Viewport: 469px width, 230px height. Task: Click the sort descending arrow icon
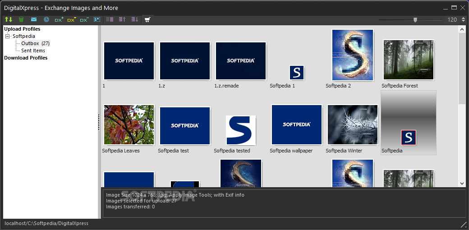134,20
